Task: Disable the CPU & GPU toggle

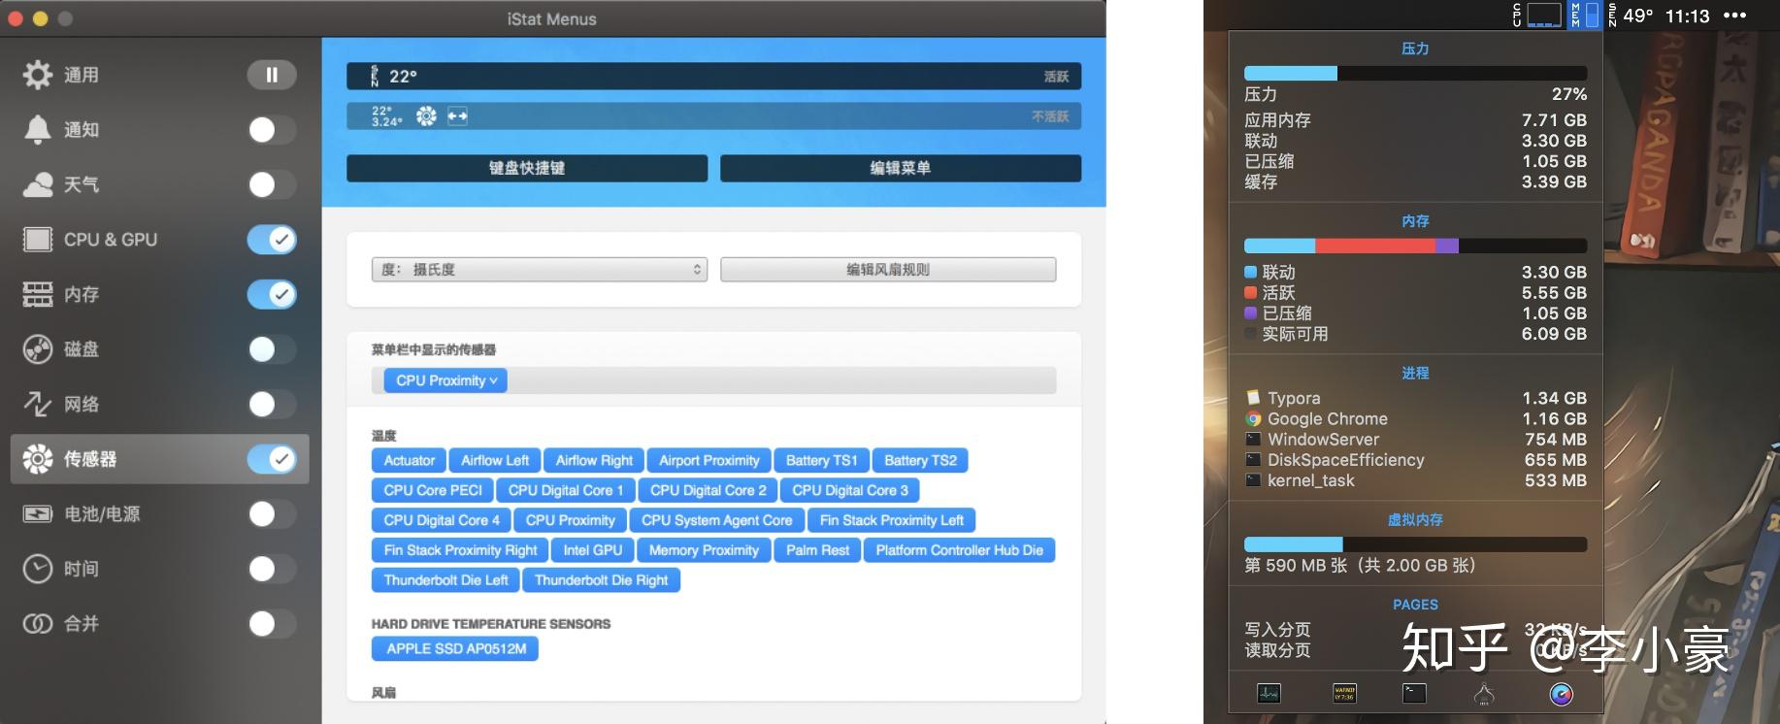Action: (272, 239)
